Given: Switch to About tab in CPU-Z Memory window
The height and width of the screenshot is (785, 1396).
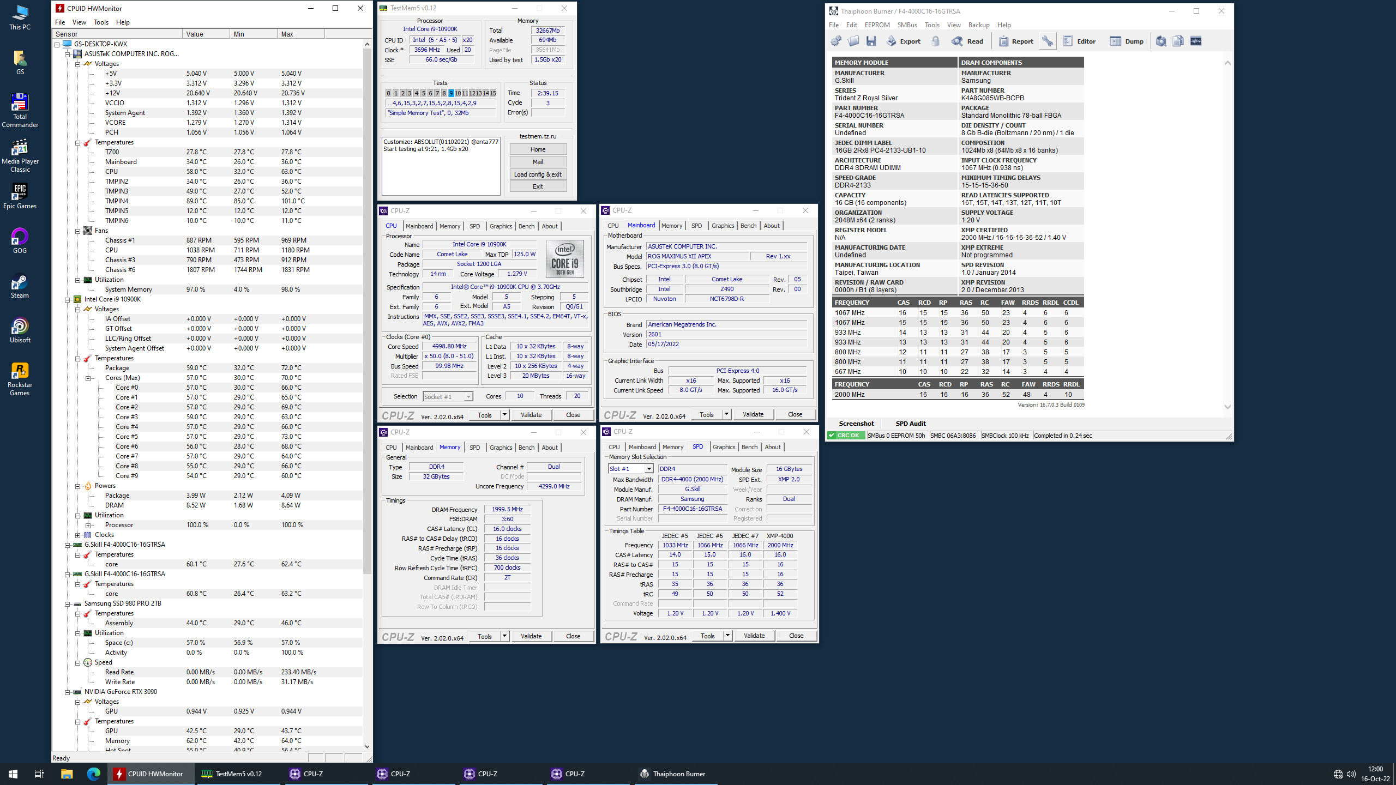Looking at the screenshot, I should [550, 448].
